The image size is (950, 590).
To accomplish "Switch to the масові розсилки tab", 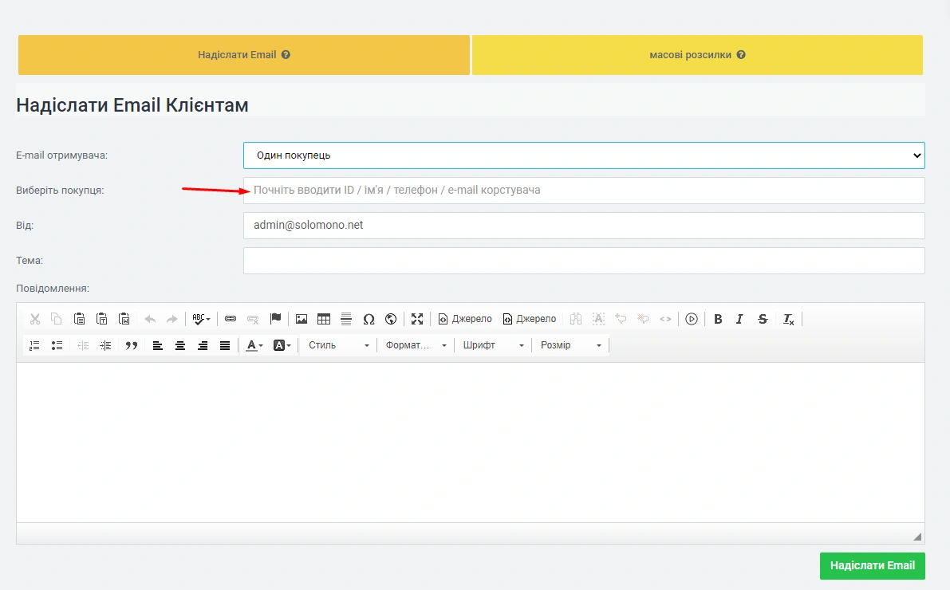I will pos(697,55).
